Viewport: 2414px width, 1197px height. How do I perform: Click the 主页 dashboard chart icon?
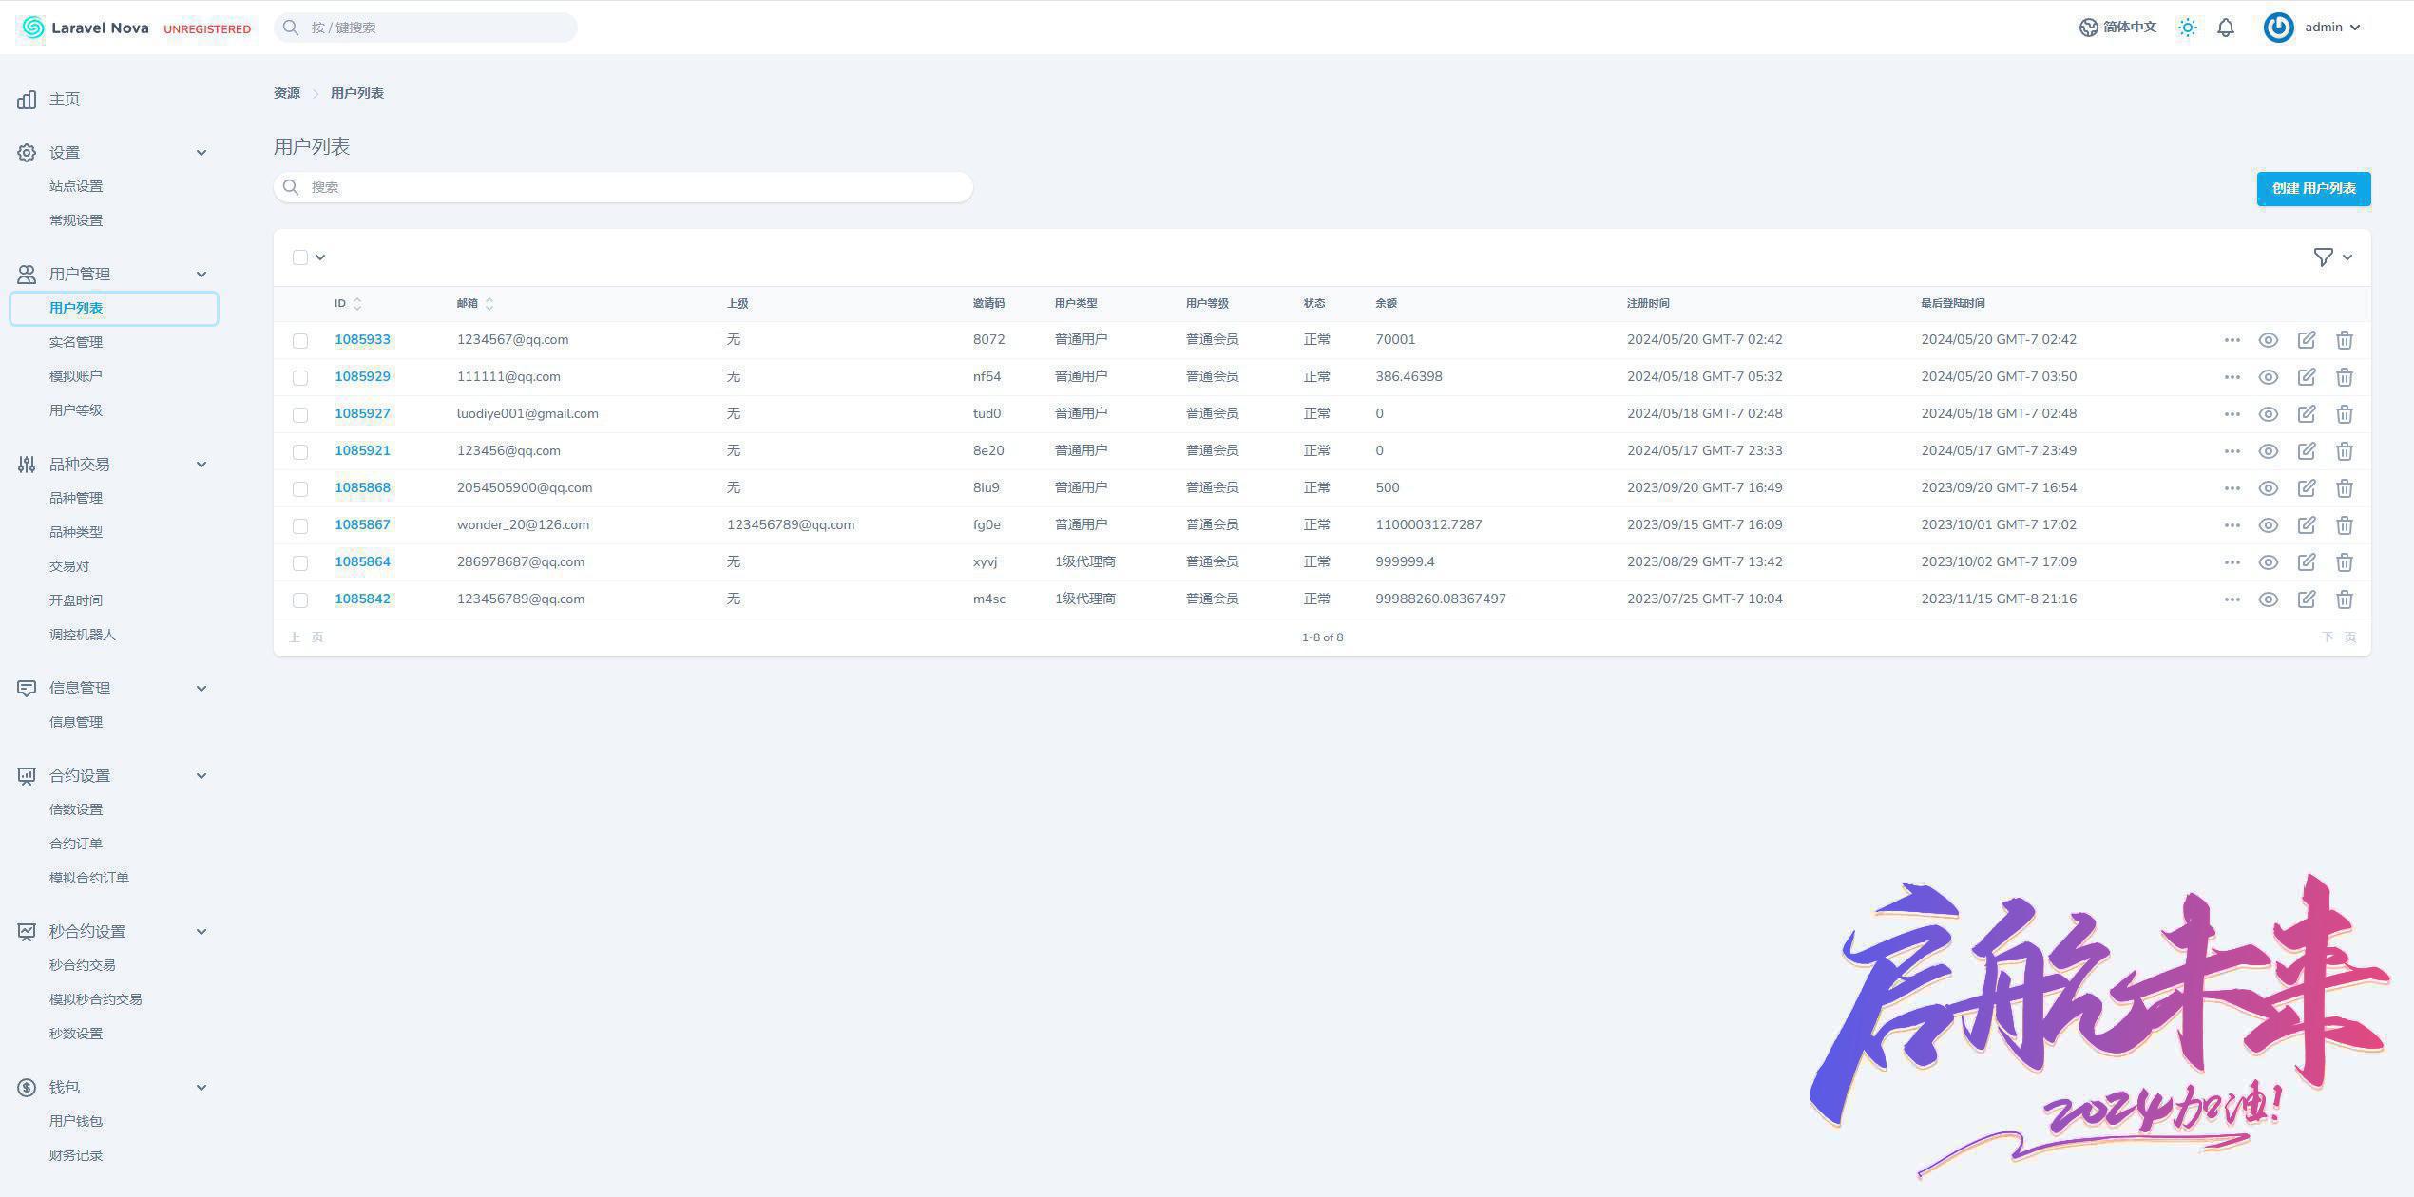27,99
